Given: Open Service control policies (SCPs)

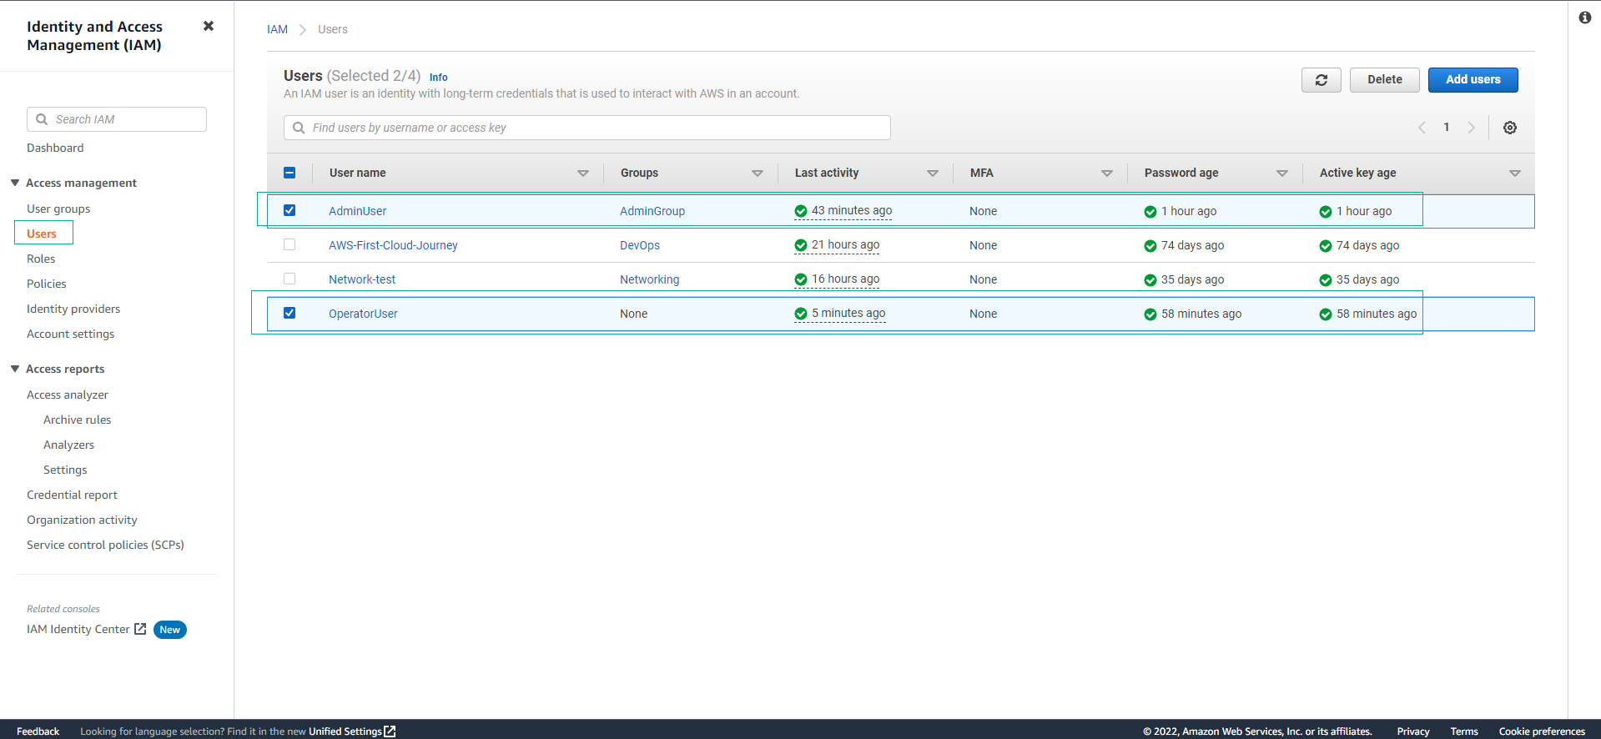Looking at the screenshot, I should tap(105, 545).
